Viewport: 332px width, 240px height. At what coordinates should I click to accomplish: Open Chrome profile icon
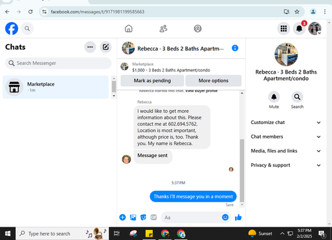click(x=313, y=12)
